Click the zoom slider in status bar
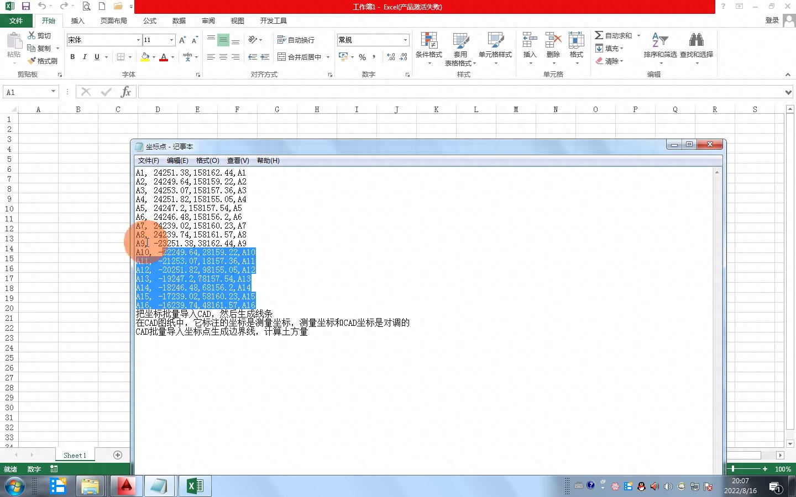 click(733, 469)
